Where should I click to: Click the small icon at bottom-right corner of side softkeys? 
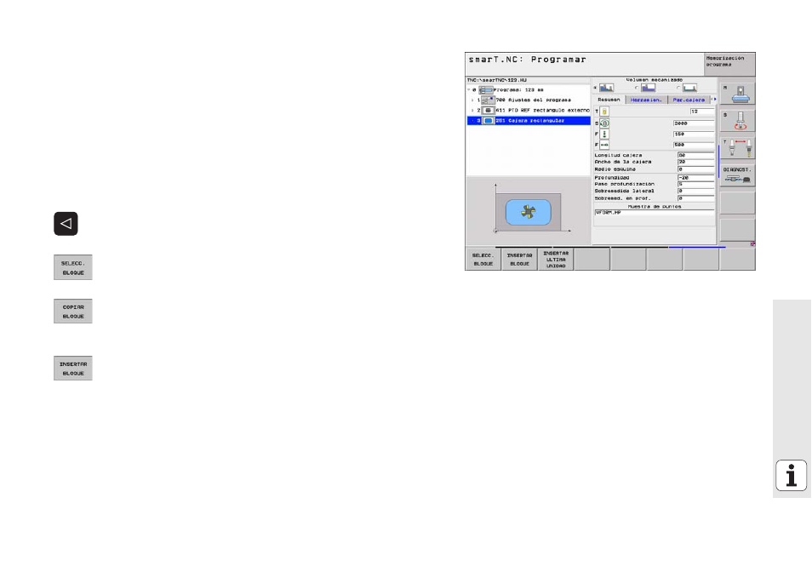[752, 243]
